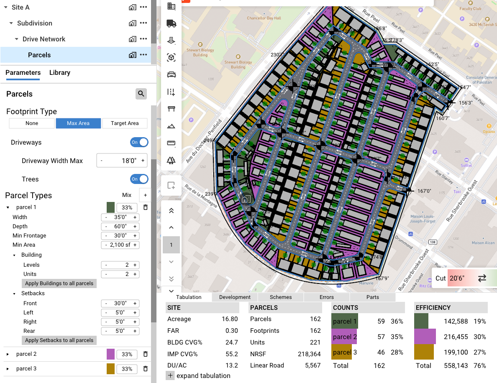The height and width of the screenshot is (383, 497).
Task: Switch to Parameters tab
Action: 23,73
